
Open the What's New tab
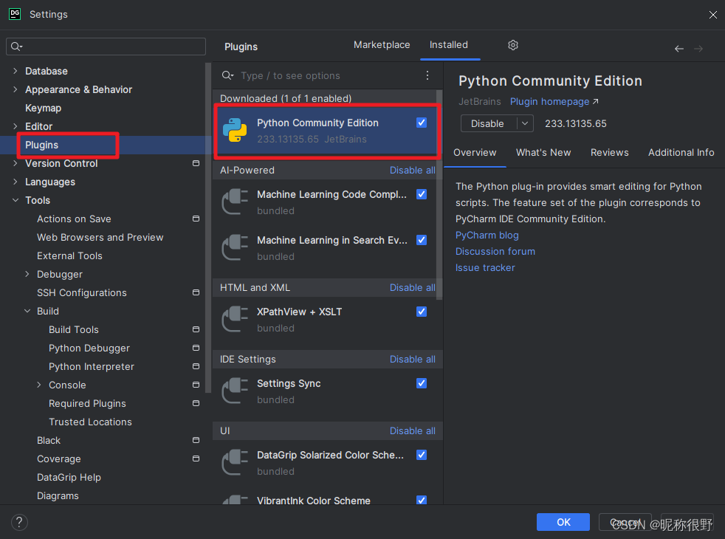tap(543, 153)
